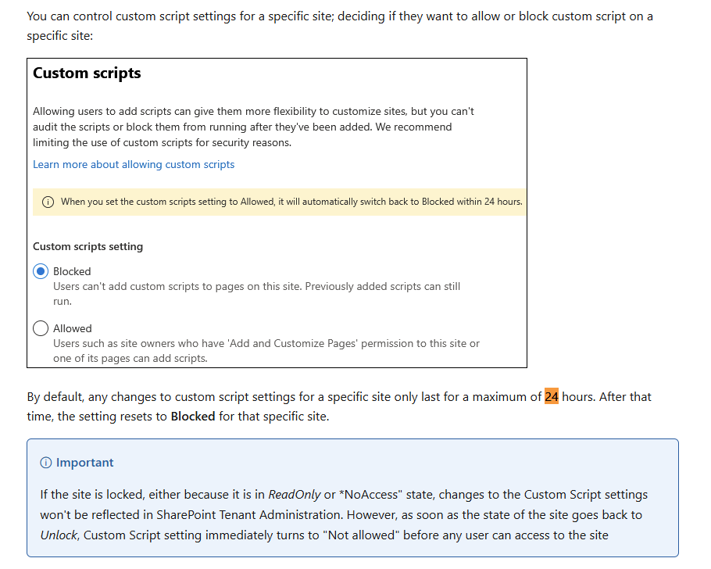This screenshot has width=711, height=569.
Task: Click the info icon in the yellow notice banner
Action: tap(48, 202)
